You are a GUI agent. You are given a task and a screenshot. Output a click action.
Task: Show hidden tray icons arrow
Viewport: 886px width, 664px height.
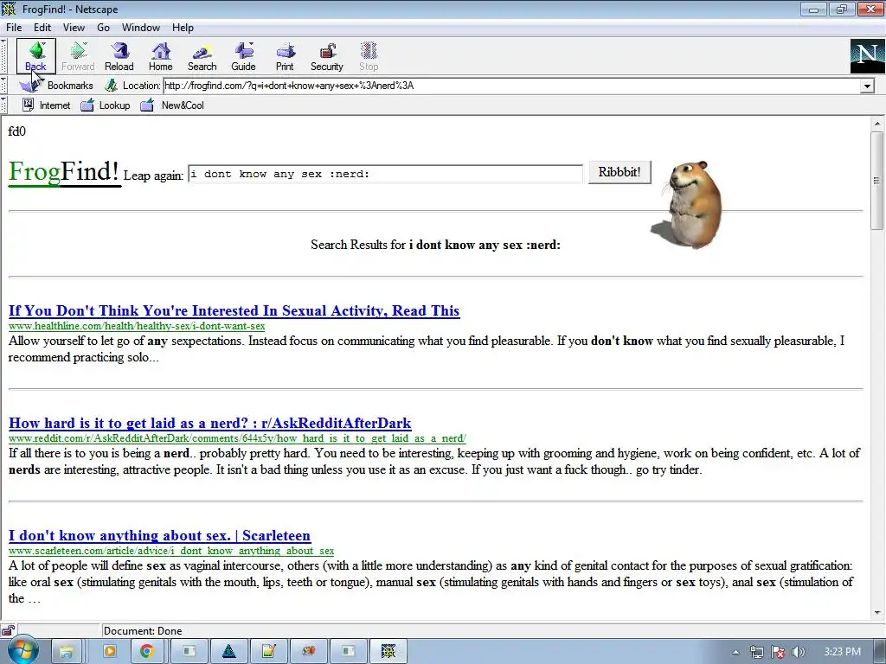point(735,653)
